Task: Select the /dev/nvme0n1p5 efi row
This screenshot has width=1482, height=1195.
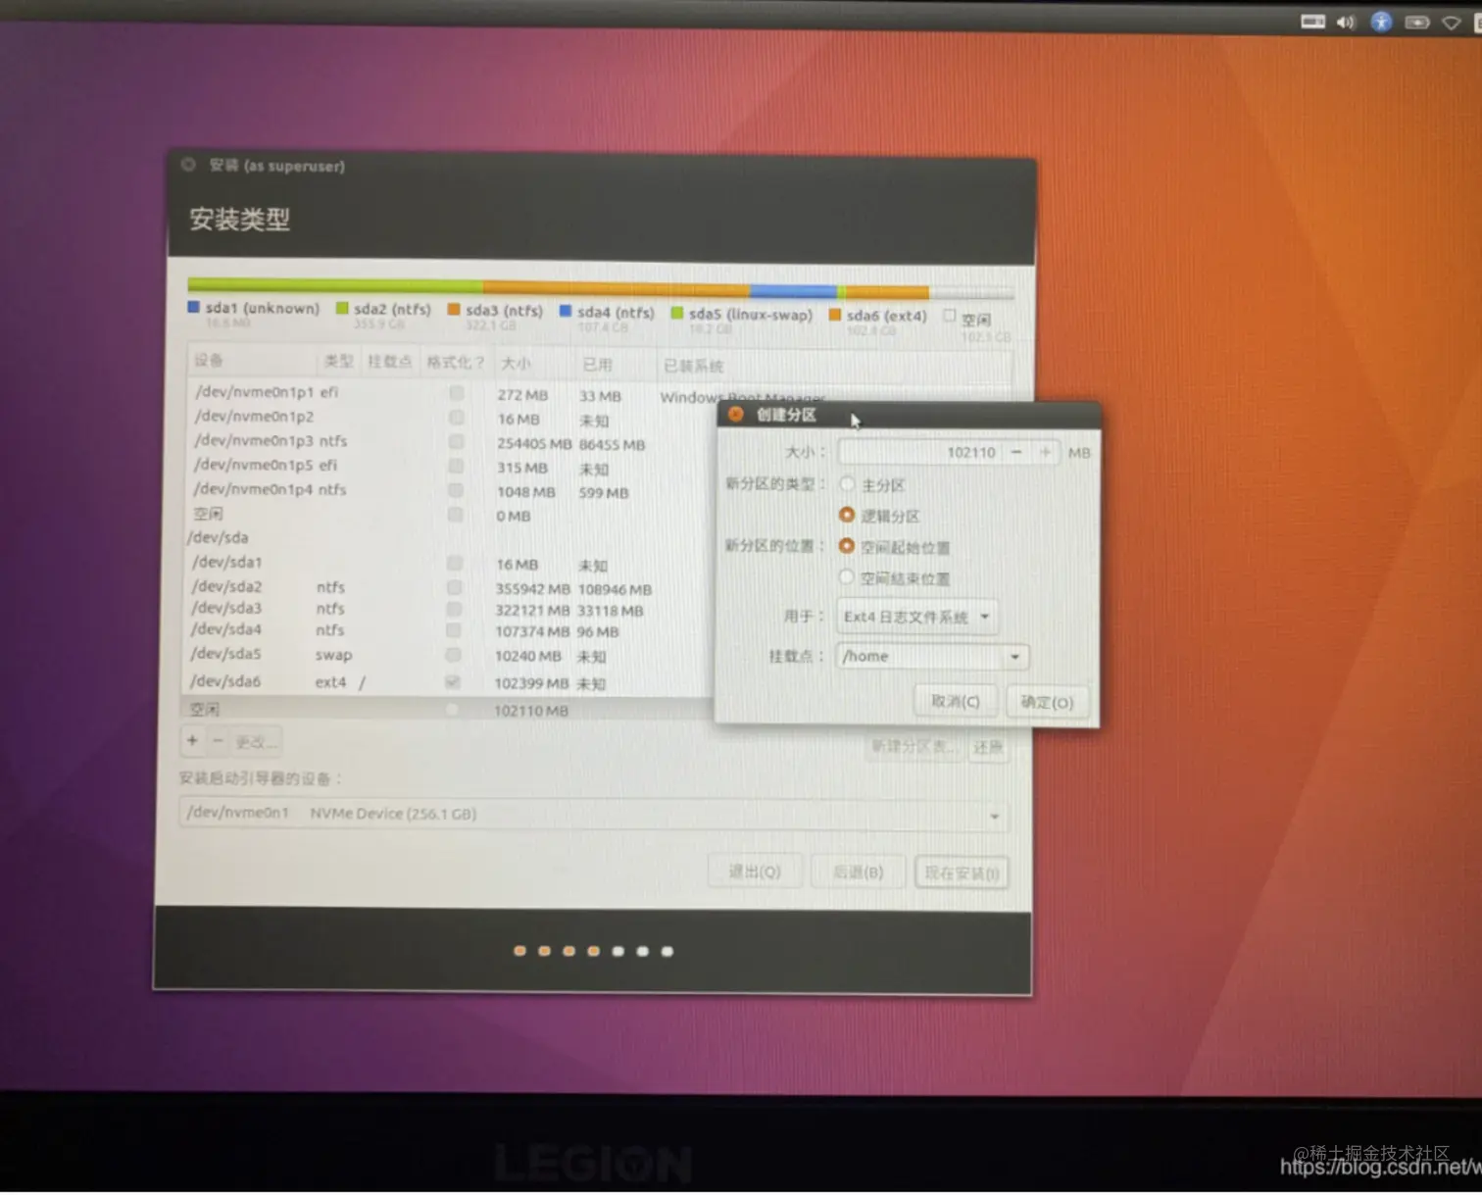Action: click(451, 466)
